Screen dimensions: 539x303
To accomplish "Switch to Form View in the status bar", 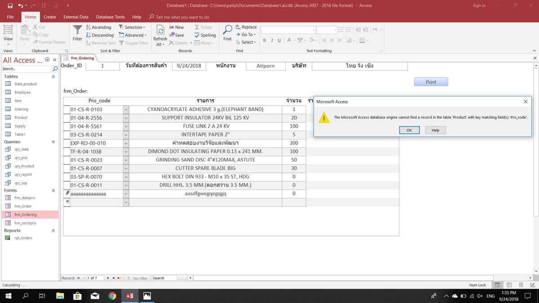I will tap(498, 285).
